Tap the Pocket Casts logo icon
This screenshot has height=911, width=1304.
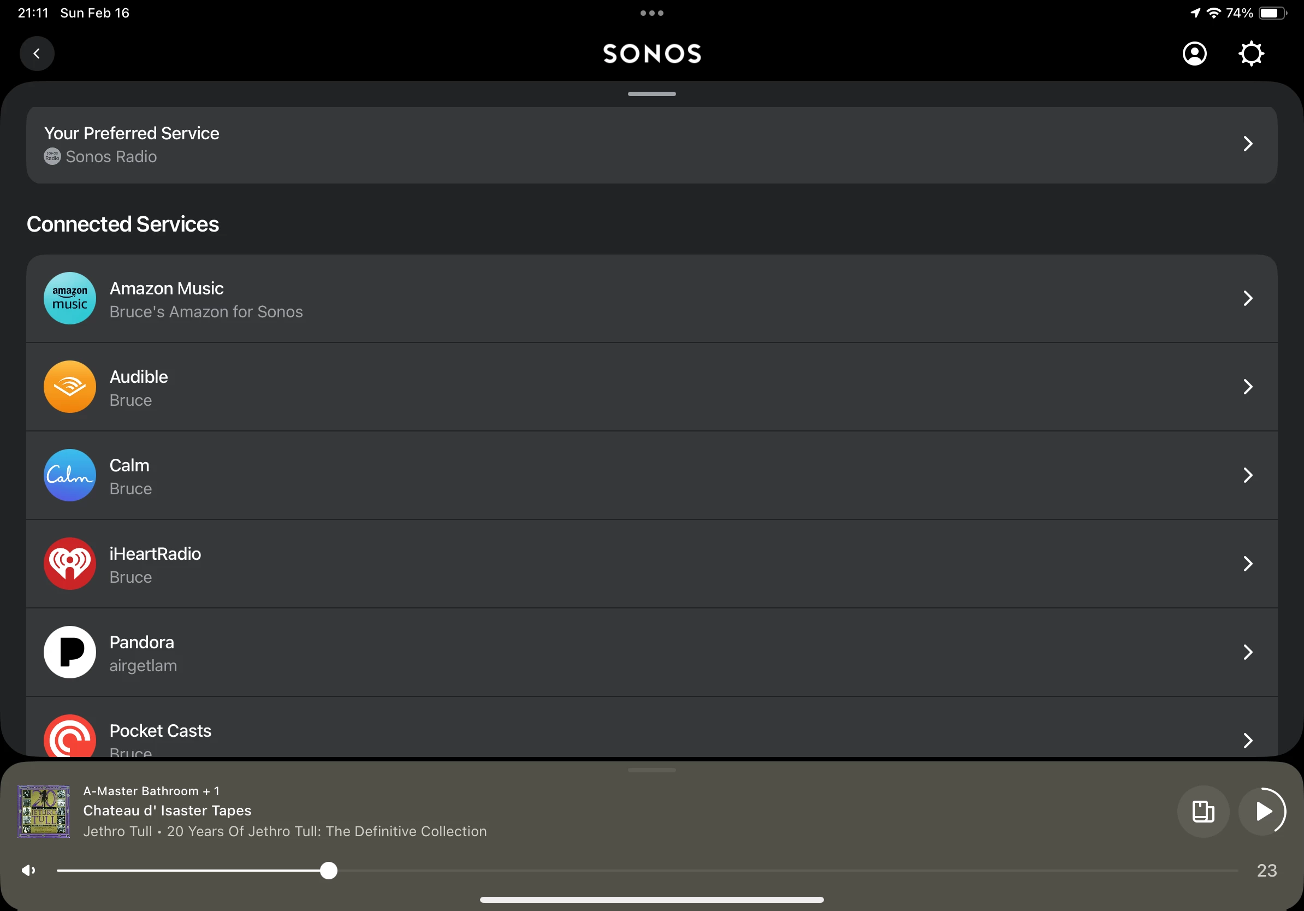[70, 736]
